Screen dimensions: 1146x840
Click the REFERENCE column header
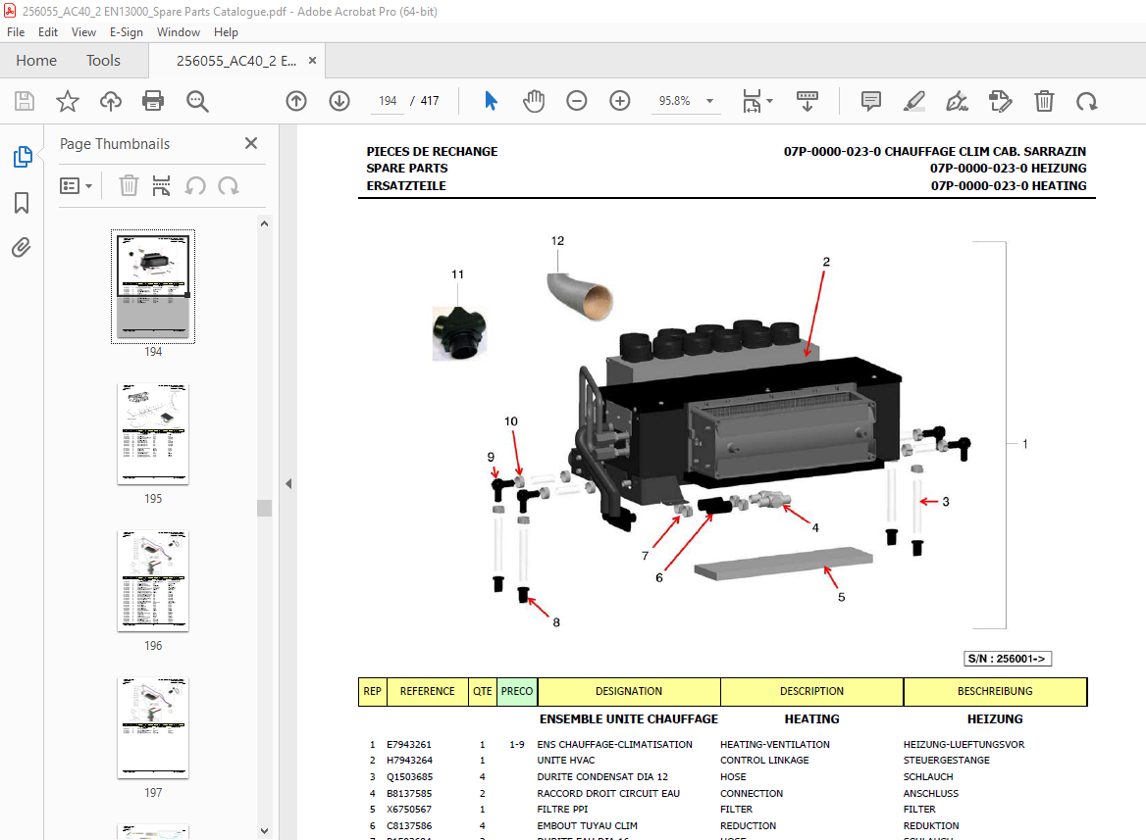pos(428,691)
